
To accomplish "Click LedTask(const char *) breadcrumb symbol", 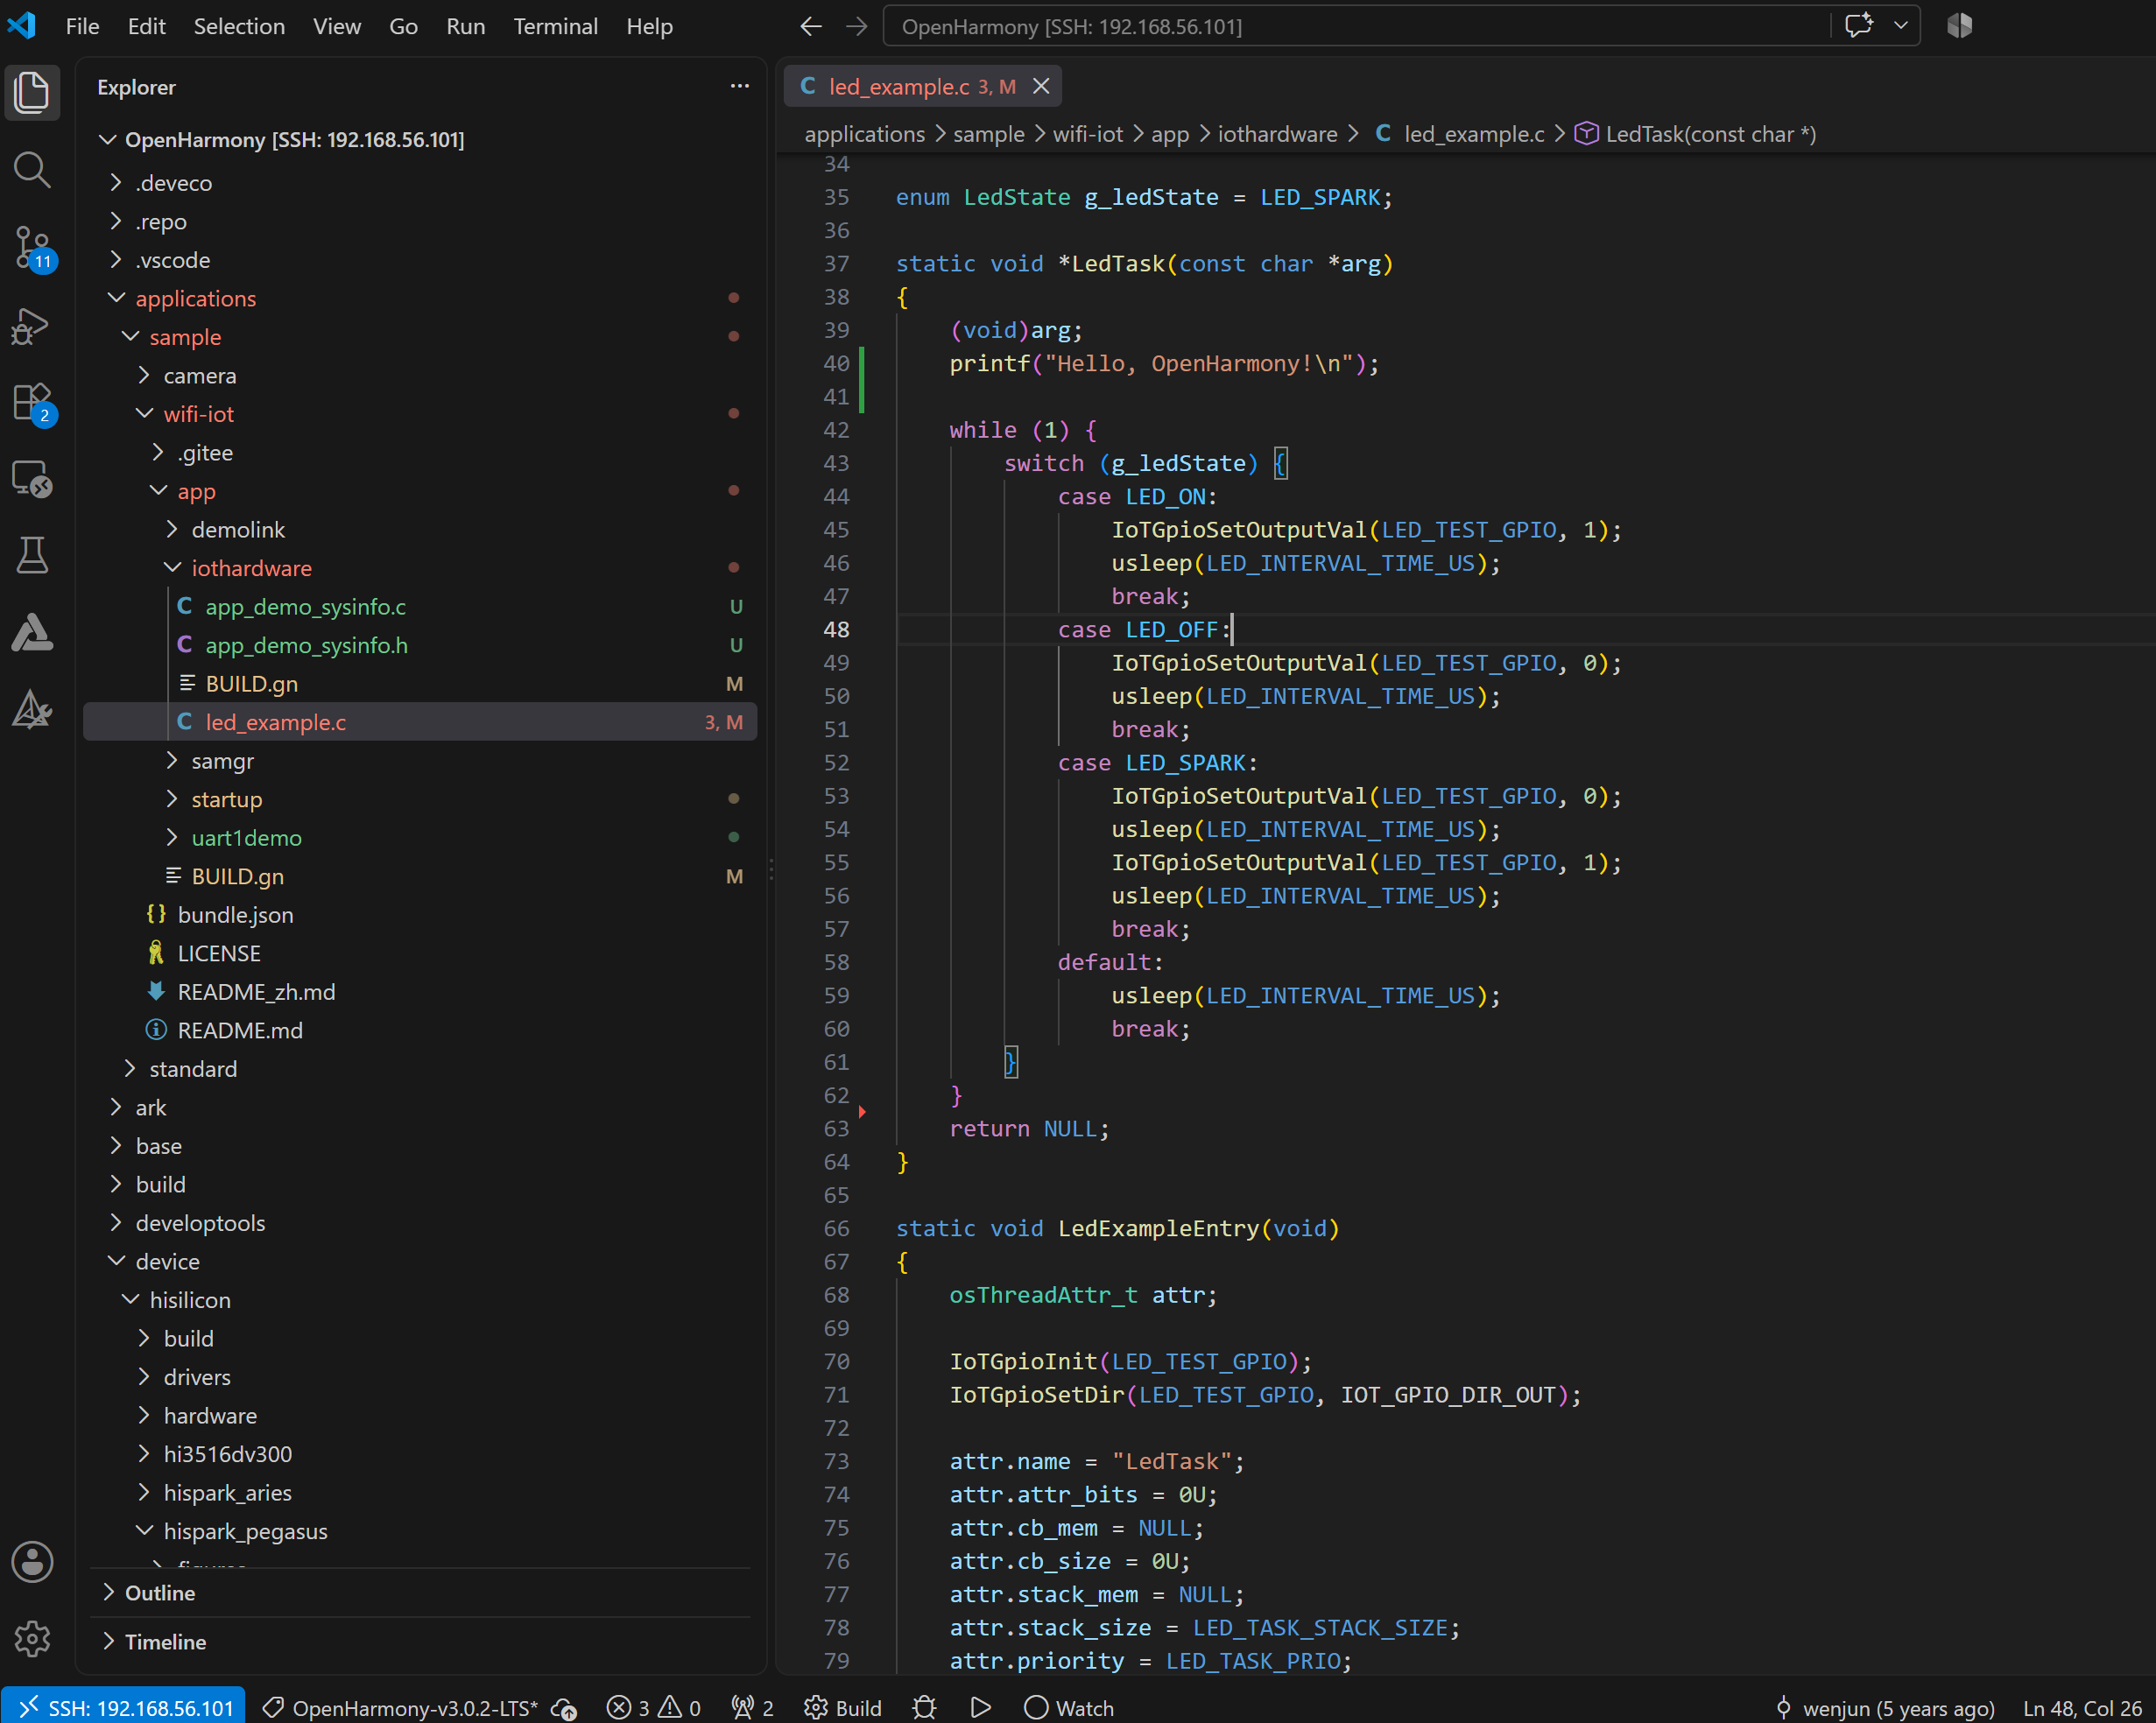I will point(1695,134).
